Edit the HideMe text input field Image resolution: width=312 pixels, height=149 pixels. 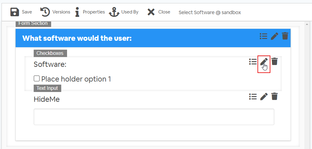pos(264,96)
